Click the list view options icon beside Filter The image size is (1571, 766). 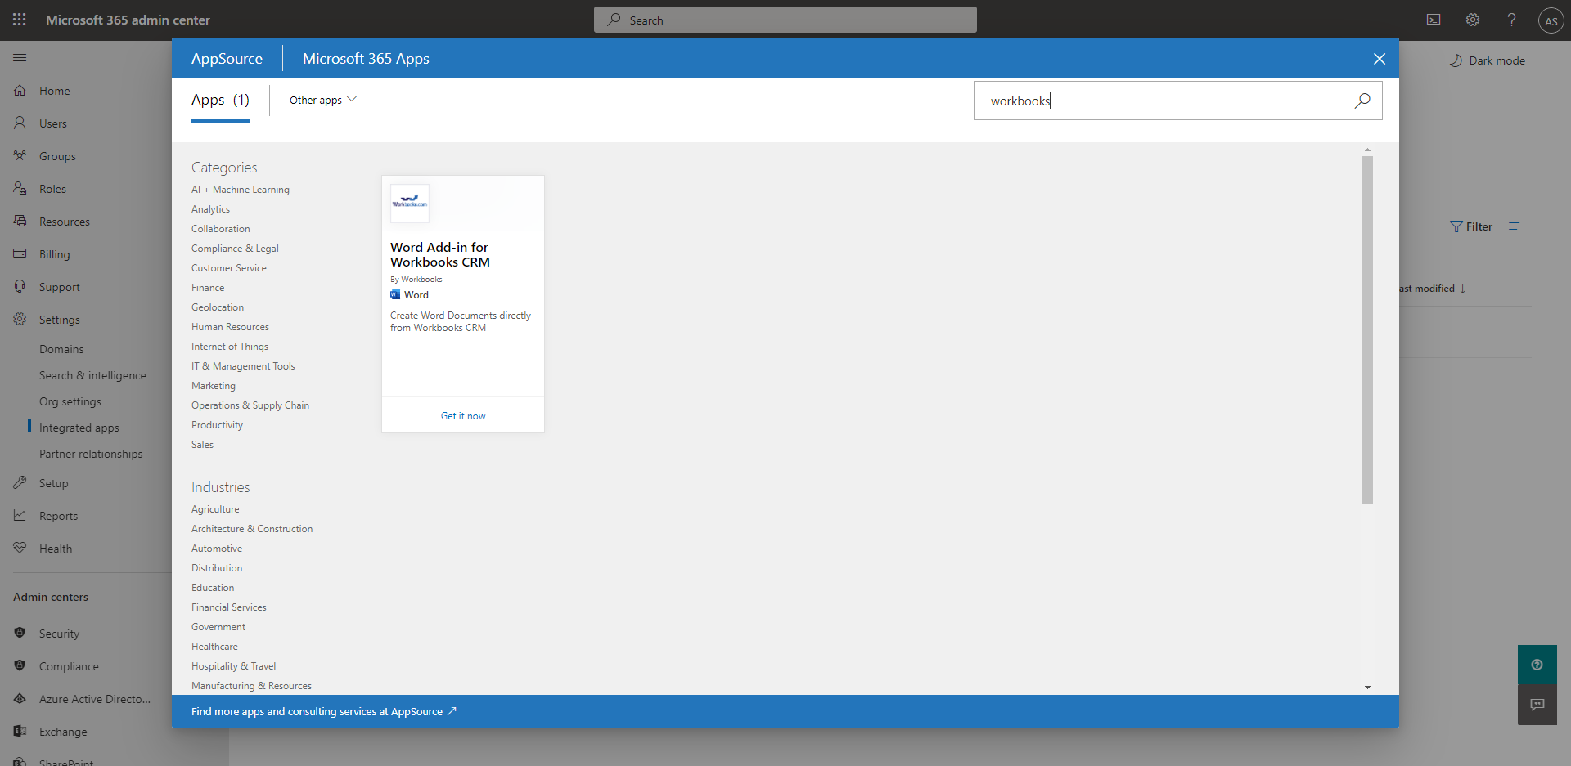pyautogui.click(x=1515, y=226)
